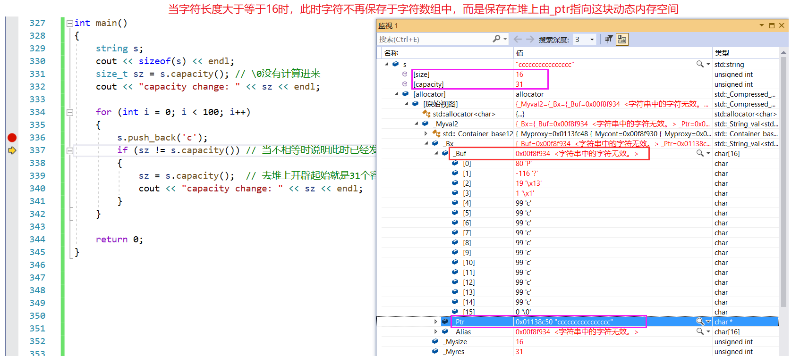Open the visualizer magnifier on the _Buf row

coord(700,153)
